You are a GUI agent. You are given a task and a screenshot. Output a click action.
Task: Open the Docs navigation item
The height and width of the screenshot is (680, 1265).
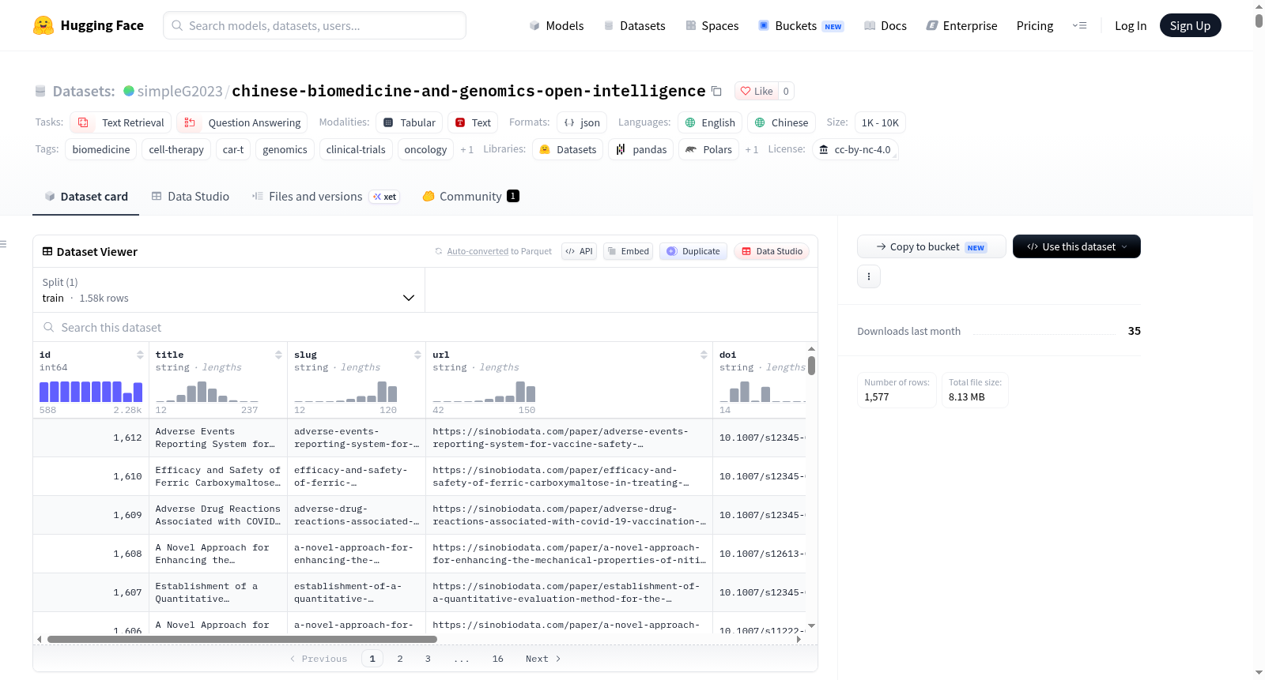coord(885,25)
